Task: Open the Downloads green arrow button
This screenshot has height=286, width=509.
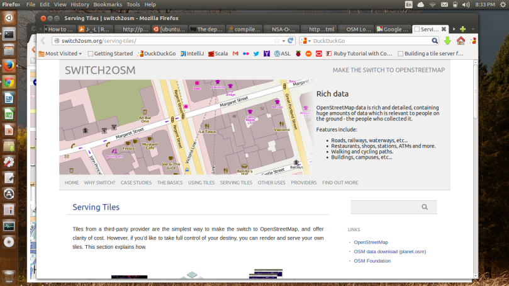Action: tap(447, 40)
